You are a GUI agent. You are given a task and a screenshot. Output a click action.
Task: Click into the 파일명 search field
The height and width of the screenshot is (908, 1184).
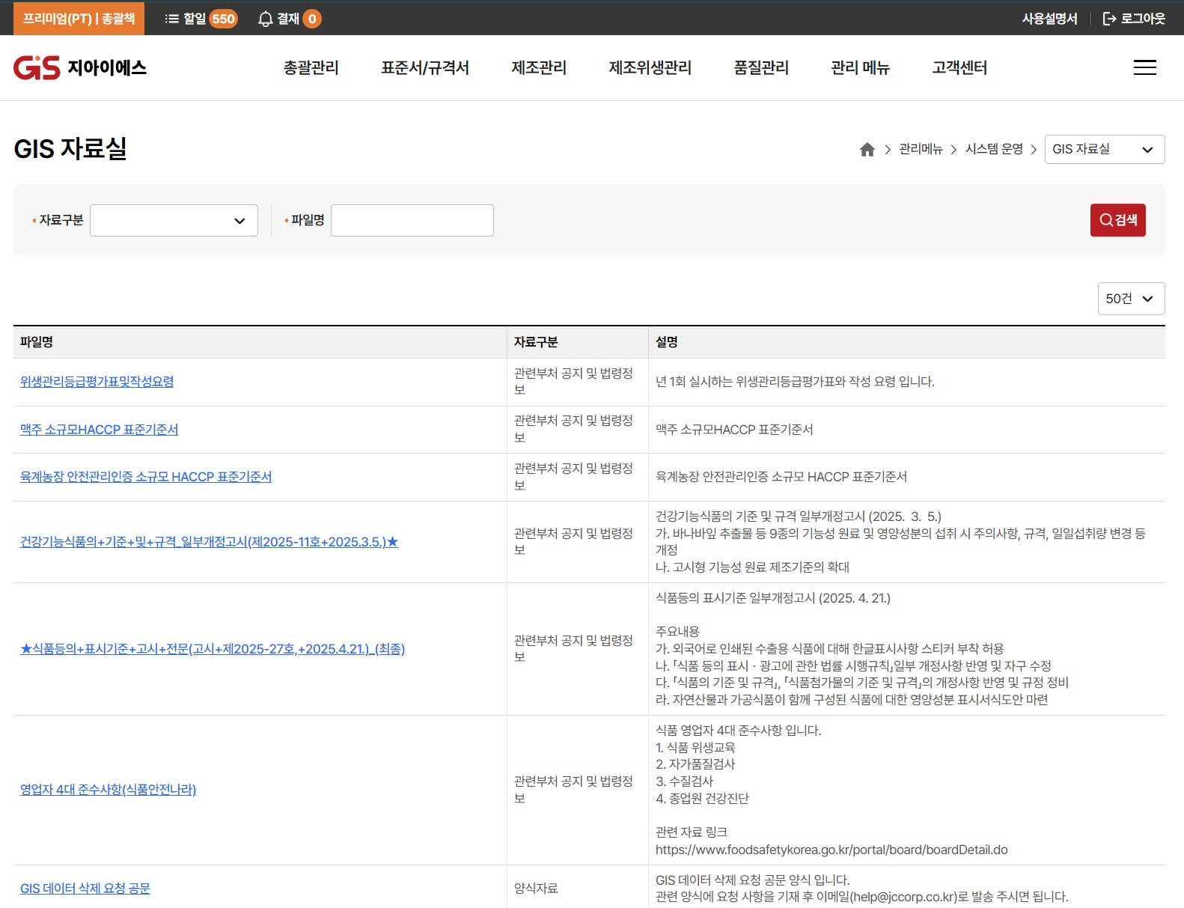pyautogui.click(x=412, y=221)
